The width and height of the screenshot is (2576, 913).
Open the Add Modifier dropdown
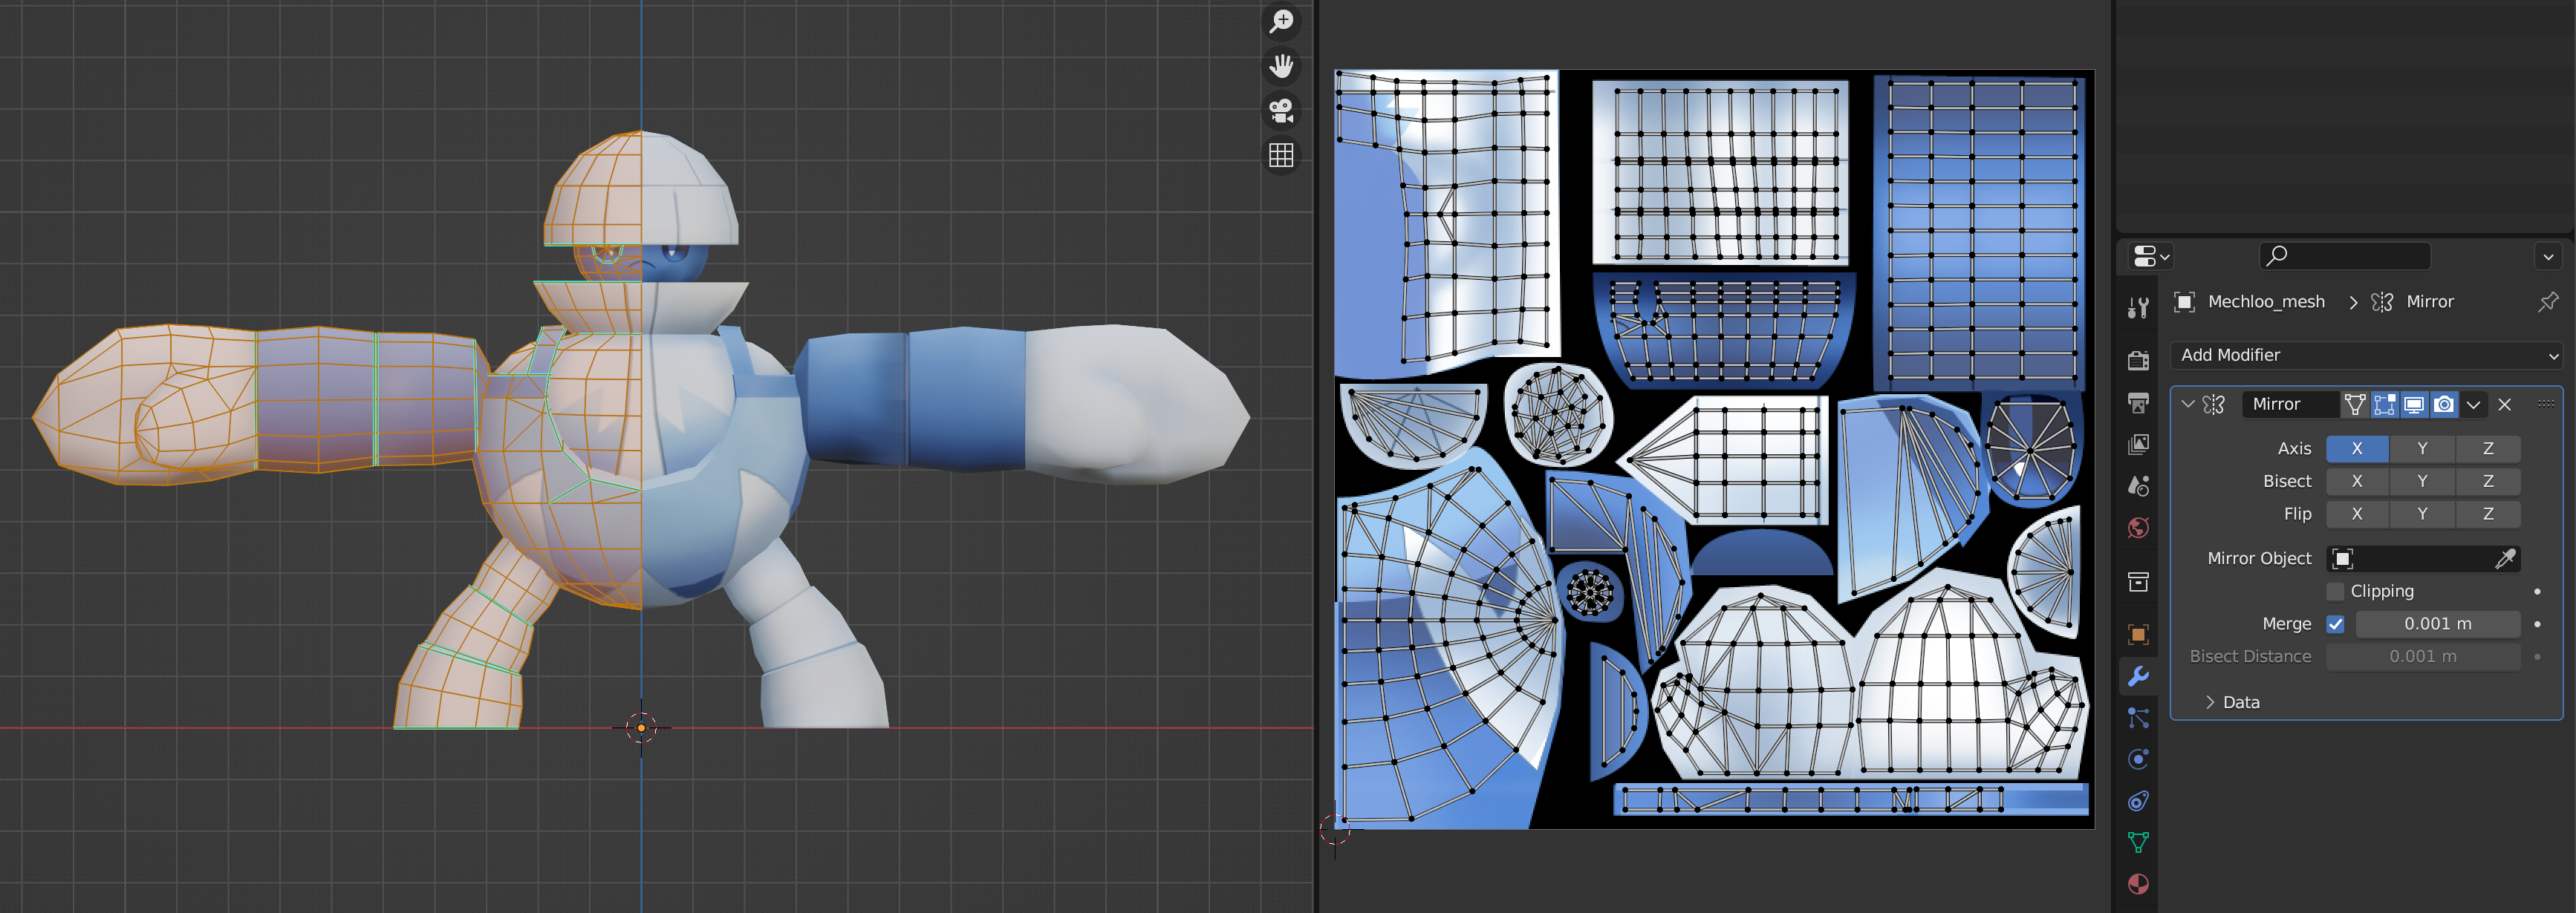[x=2366, y=356]
